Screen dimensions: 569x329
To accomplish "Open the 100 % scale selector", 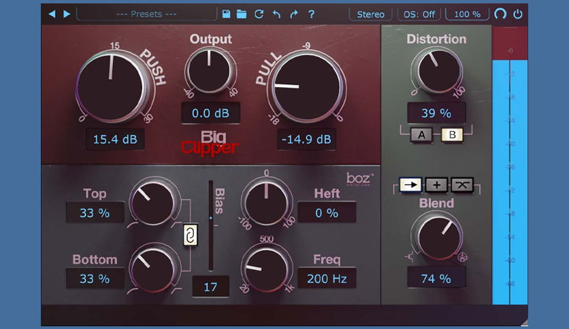I will (467, 14).
